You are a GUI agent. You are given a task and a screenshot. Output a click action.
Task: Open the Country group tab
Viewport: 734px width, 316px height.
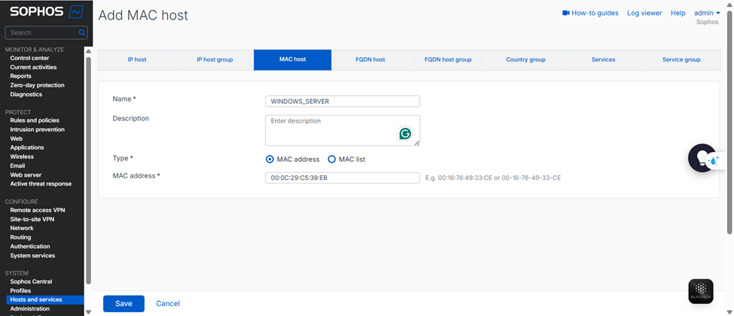point(525,59)
